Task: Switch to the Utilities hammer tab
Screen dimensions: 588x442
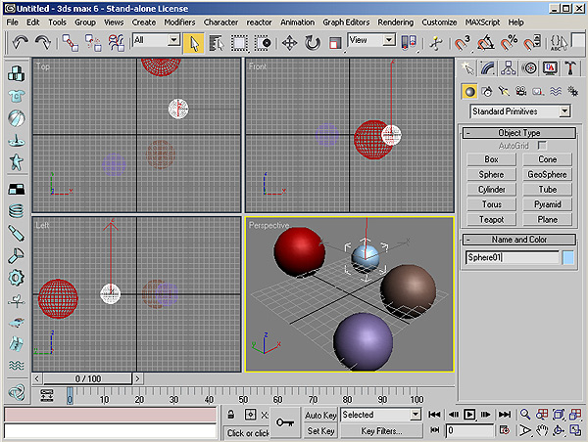Action: click(x=570, y=67)
